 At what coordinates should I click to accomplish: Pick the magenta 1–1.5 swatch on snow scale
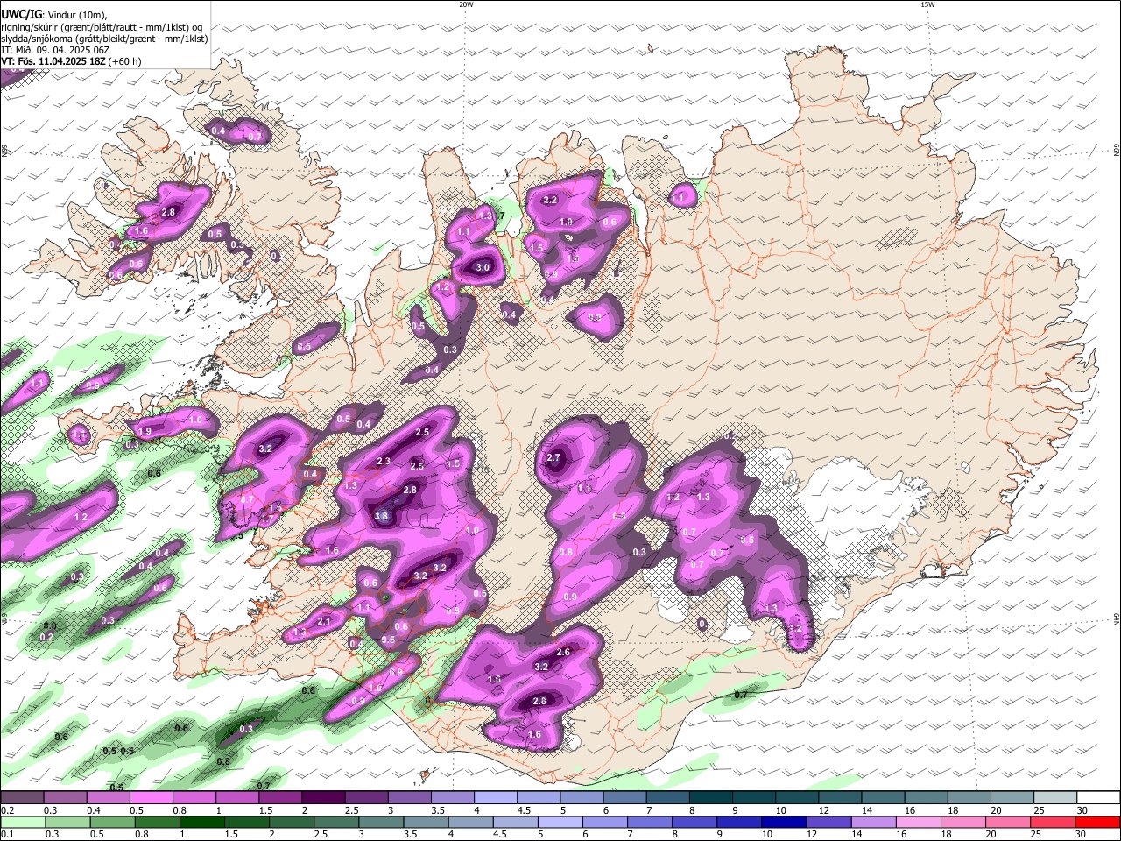pyautogui.click(x=236, y=797)
